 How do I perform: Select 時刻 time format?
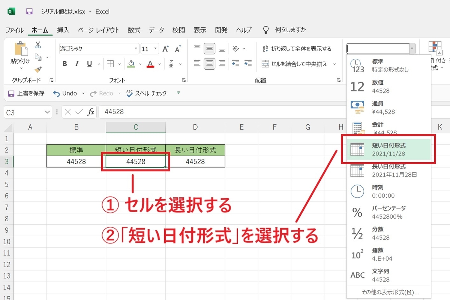tap(389, 191)
